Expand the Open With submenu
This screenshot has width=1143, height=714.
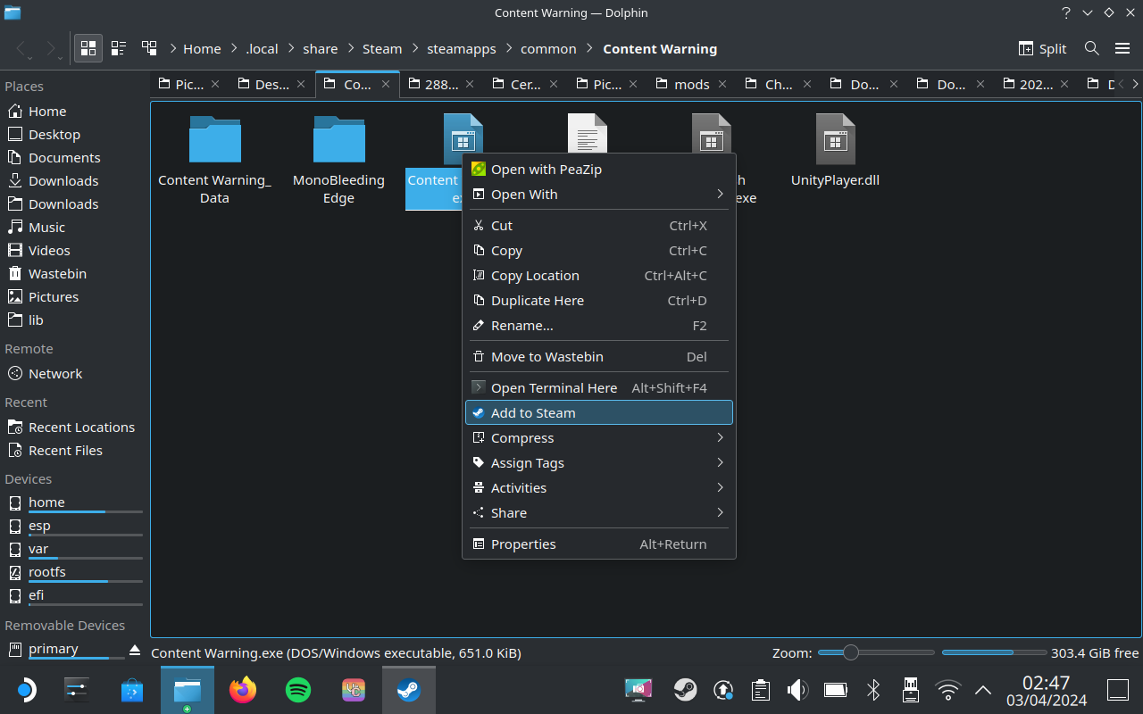coord(599,194)
